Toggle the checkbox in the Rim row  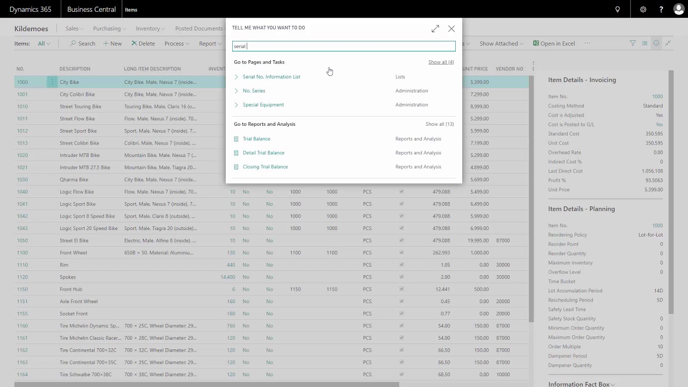pyautogui.click(x=401, y=264)
